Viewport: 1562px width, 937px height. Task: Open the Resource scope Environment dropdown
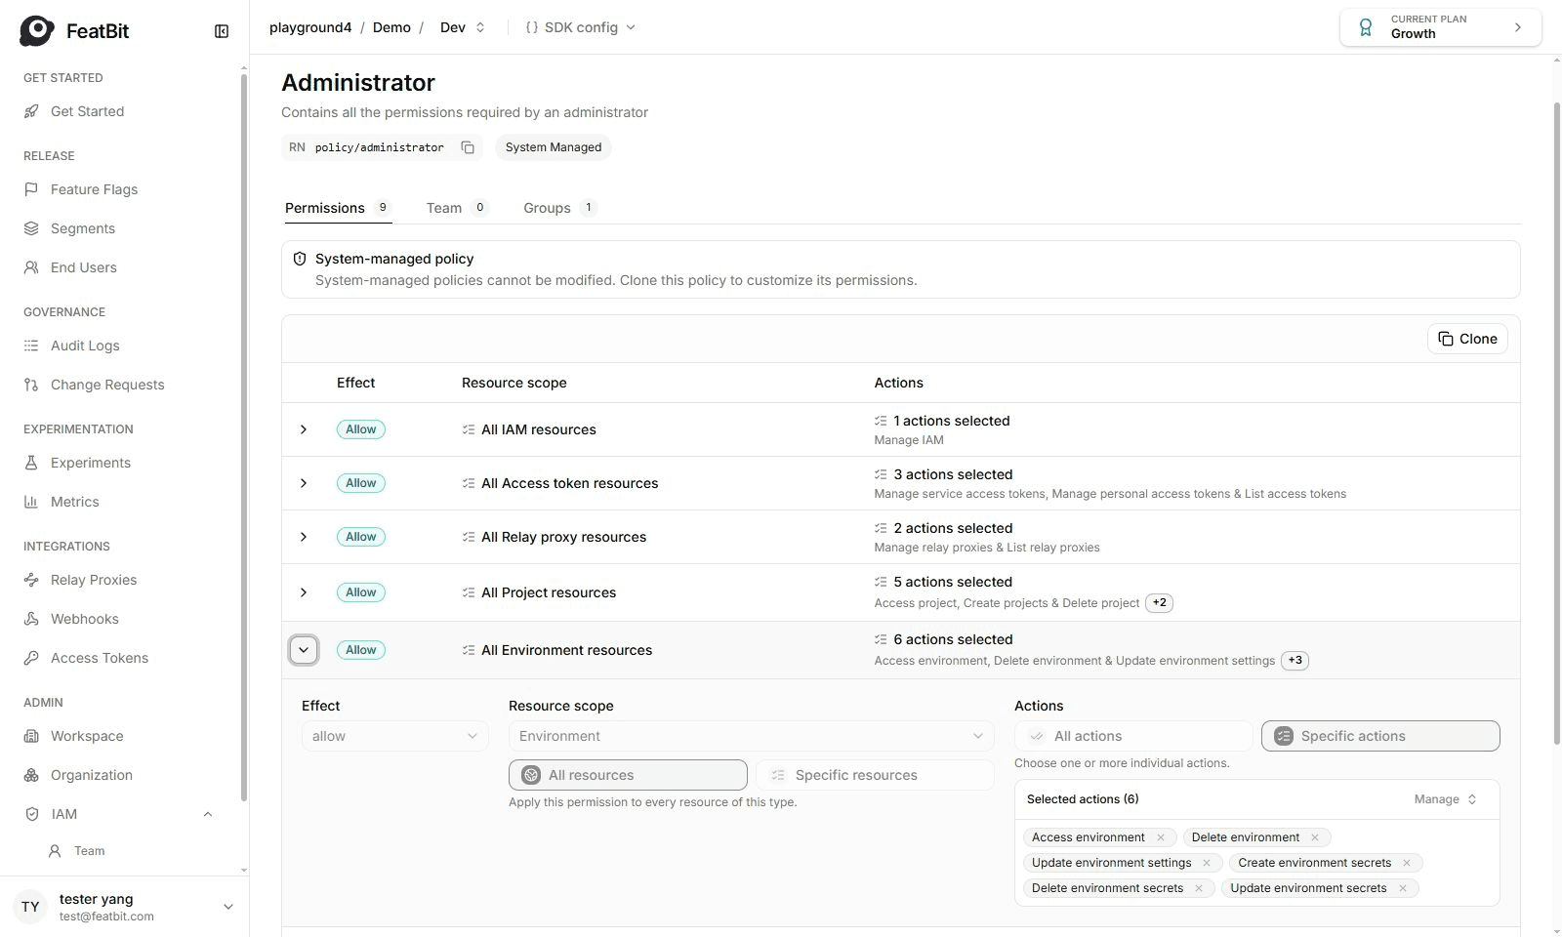coord(751,736)
